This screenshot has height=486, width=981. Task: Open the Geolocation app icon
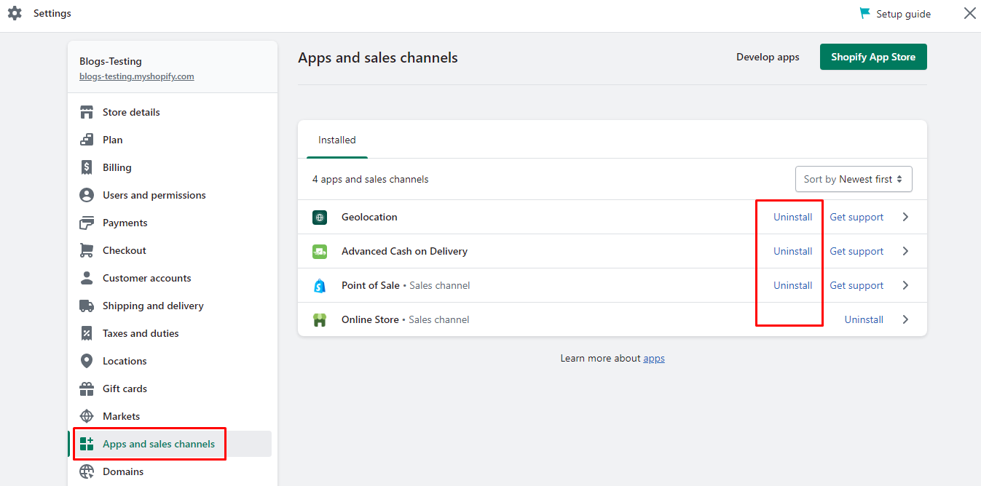[319, 217]
